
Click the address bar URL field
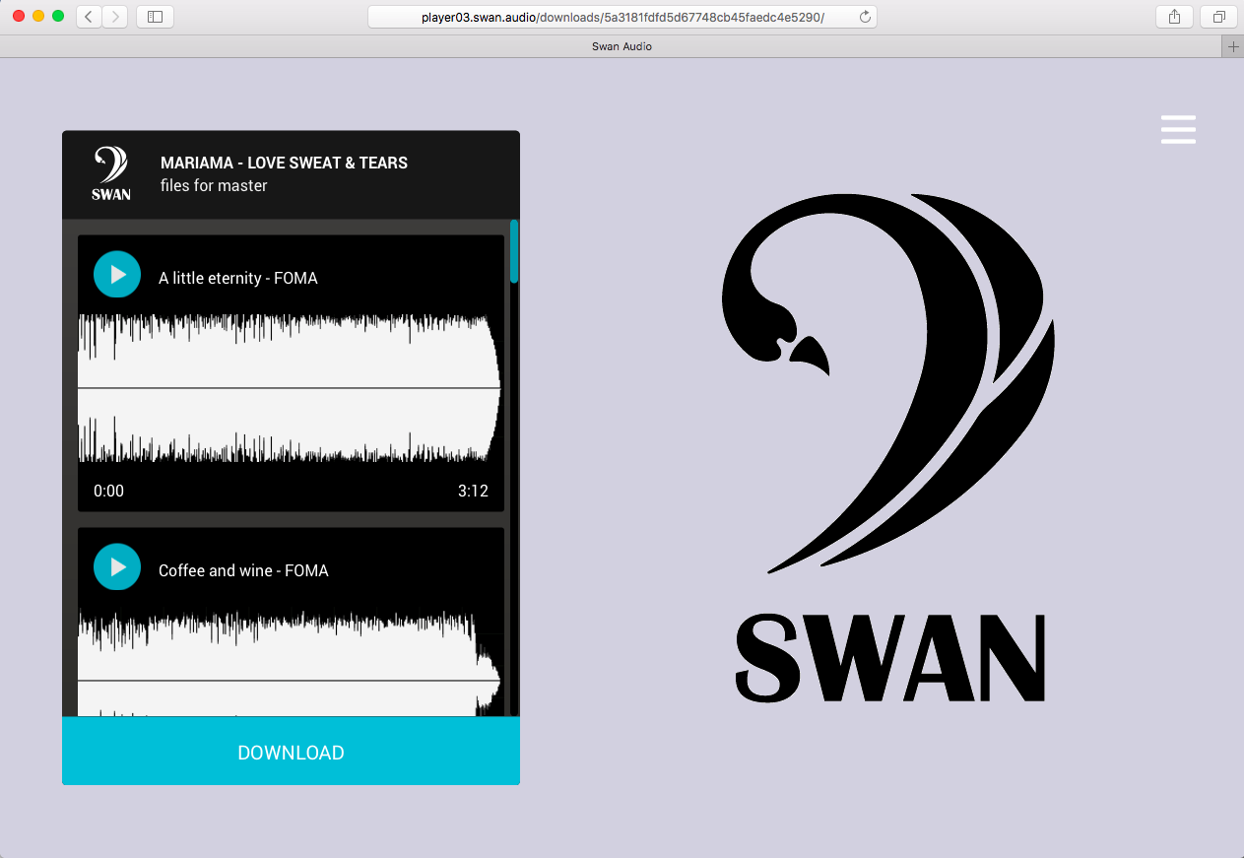622,16
